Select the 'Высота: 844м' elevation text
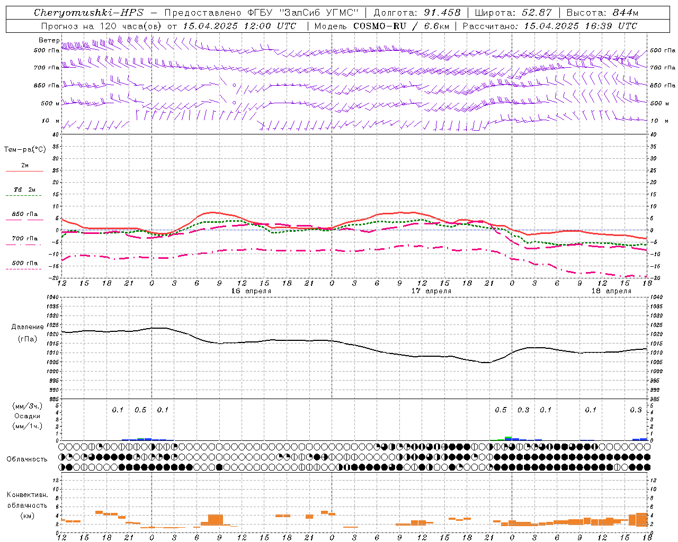 point(602,13)
